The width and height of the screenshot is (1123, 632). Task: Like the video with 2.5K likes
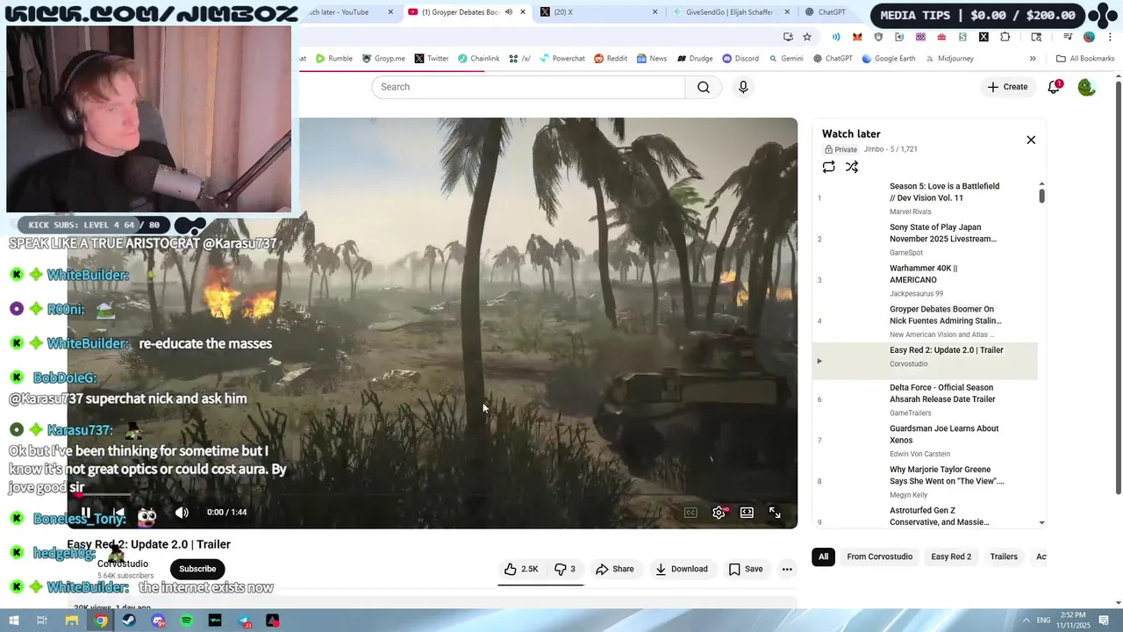coord(521,569)
